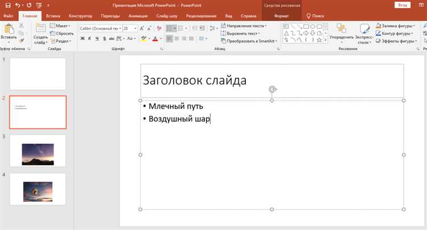Toggle italic (К) text formatting
Viewport: 427px width, 230px height.
click(91, 39)
